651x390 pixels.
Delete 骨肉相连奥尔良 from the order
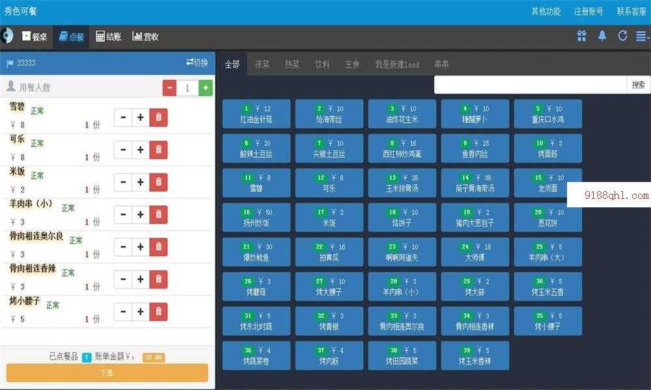[158, 246]
